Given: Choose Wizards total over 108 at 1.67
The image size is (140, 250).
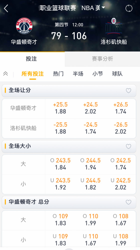Looking at the screenshot, I should tap(121, 219).
